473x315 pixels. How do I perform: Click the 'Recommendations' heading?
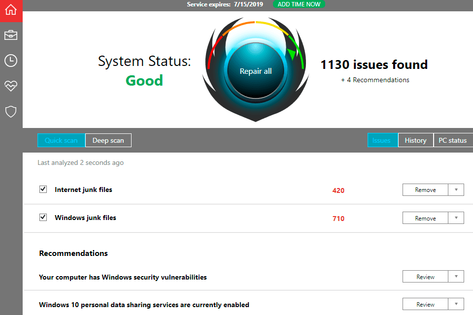73,253
